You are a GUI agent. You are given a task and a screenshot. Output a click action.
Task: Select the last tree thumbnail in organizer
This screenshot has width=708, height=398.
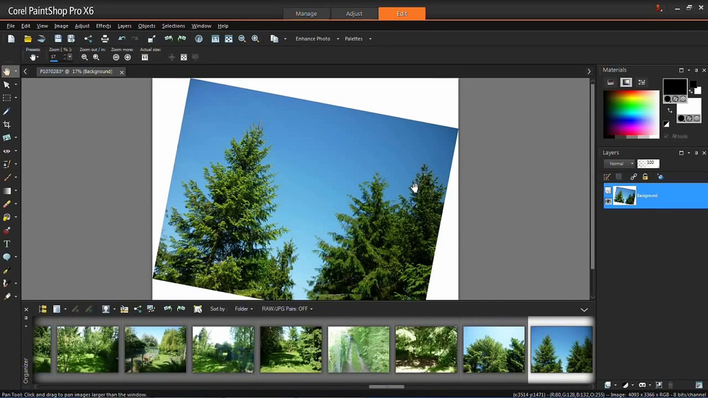click(561, 349)
